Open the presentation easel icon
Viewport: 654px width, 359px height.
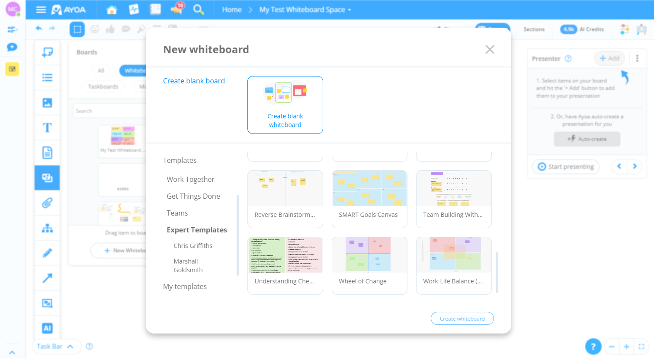pyautogui.click(x=641, y=29)
